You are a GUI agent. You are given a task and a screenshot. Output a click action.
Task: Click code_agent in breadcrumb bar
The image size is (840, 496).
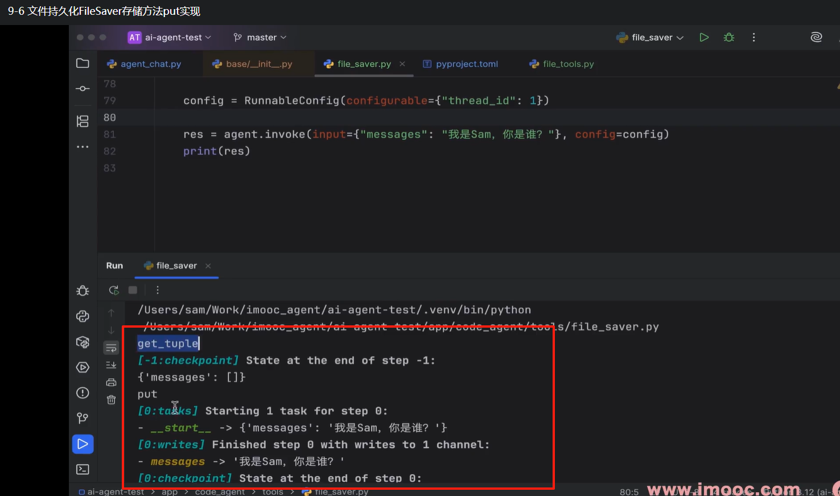click(x=220, y=491)
